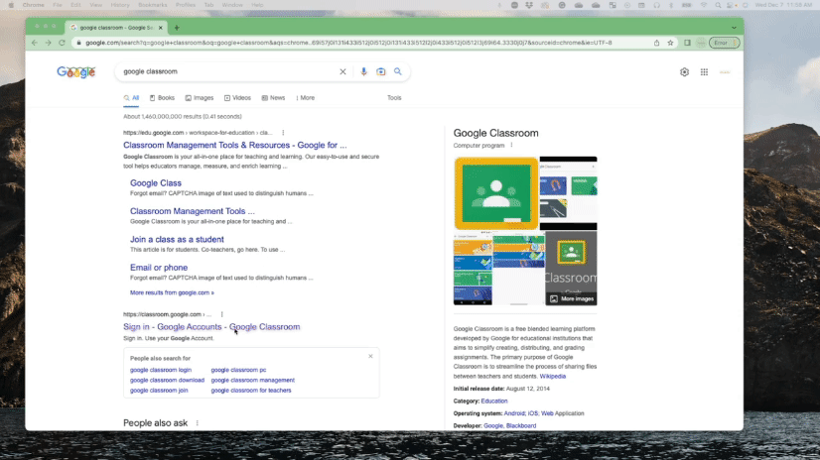Click the share page icon in the address bar

pyautogui.click(x=657, y=43)
